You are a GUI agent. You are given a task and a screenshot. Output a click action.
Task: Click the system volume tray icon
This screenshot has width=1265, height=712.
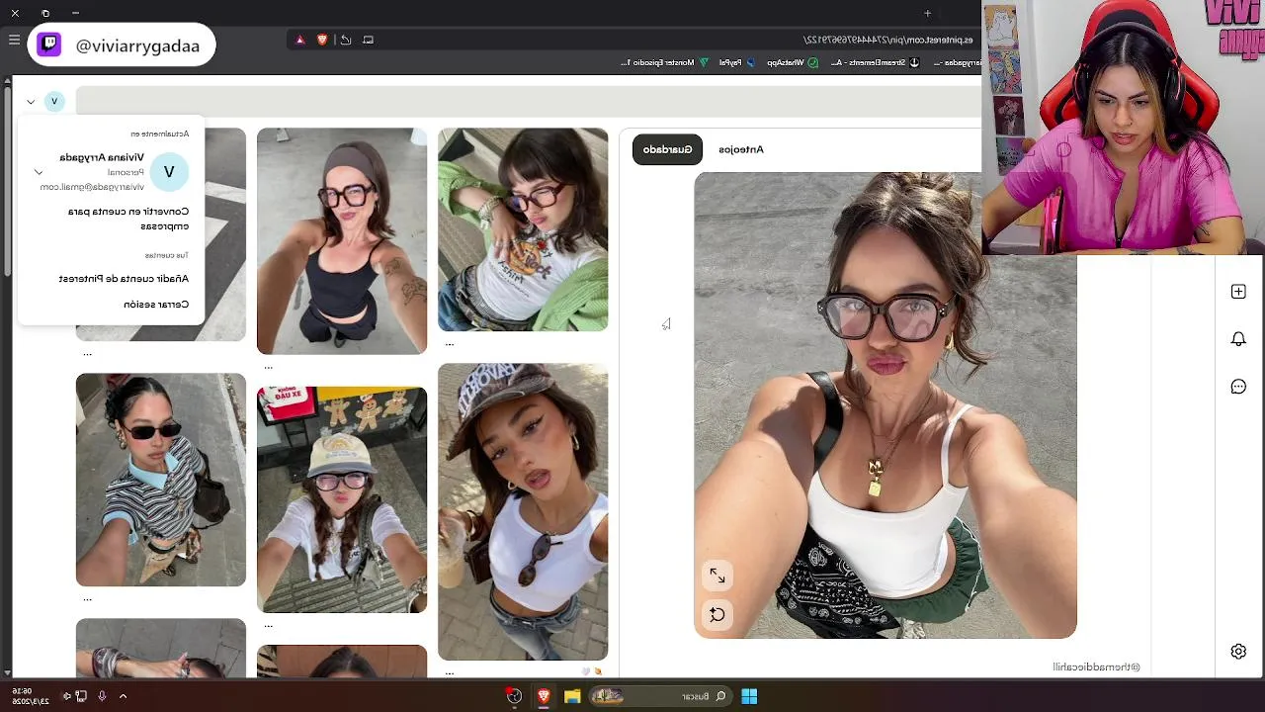(67, 696)
